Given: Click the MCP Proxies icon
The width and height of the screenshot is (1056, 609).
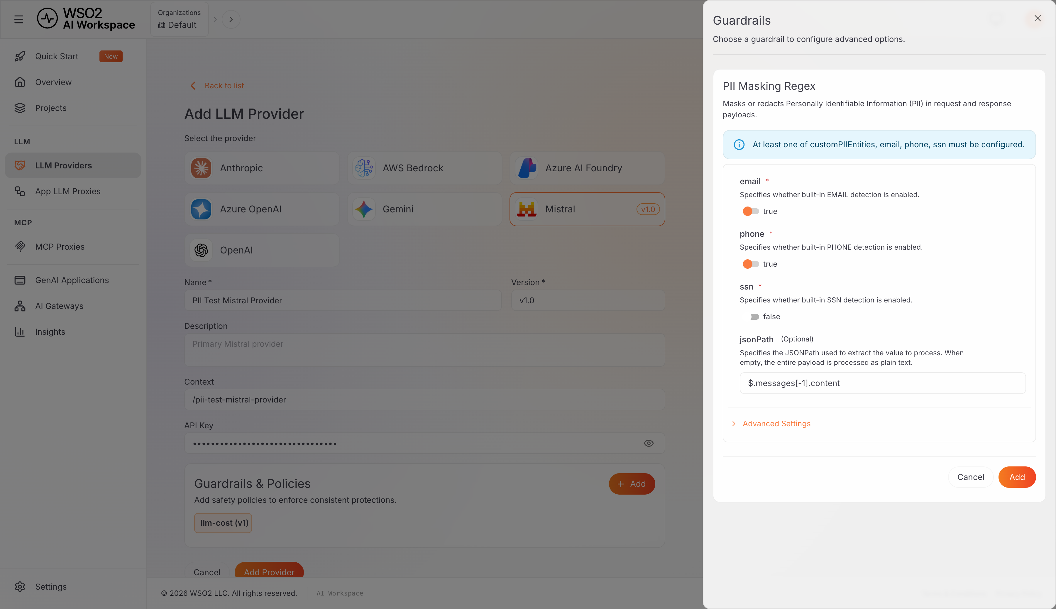Looking at the screenshot, I should click(20, 247).
